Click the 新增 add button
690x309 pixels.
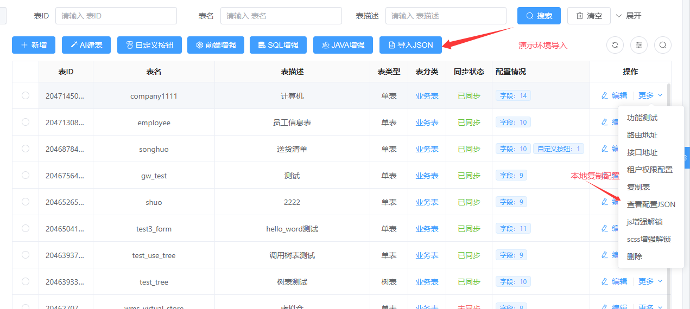point(34,45)
